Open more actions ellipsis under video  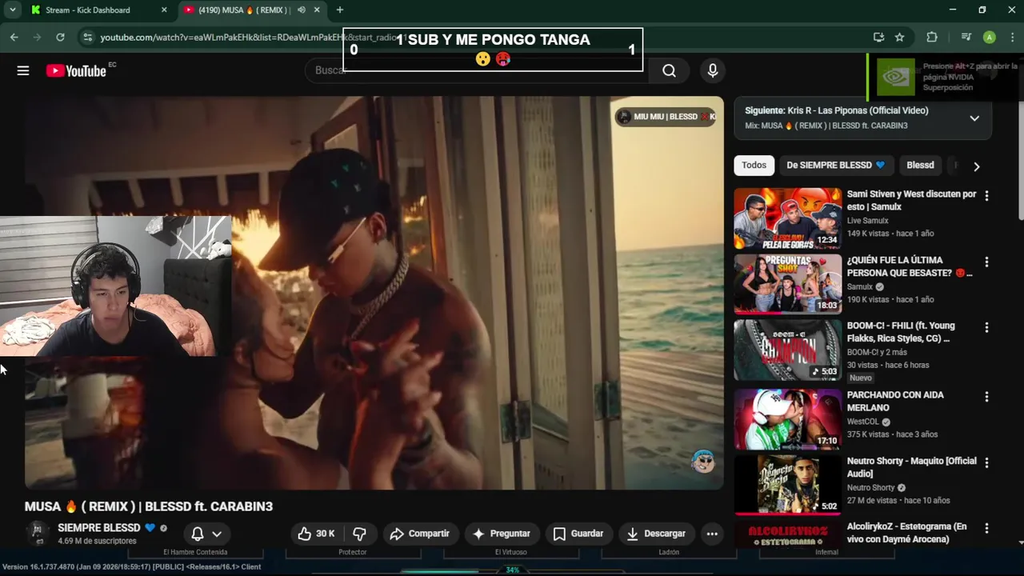point(712,534)
